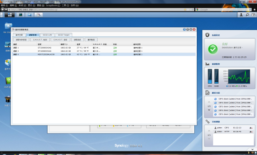Click the bookmark star in address bar
Image resolution: width=257 pixels, height=155 pixels.
[x=185, y=10]
